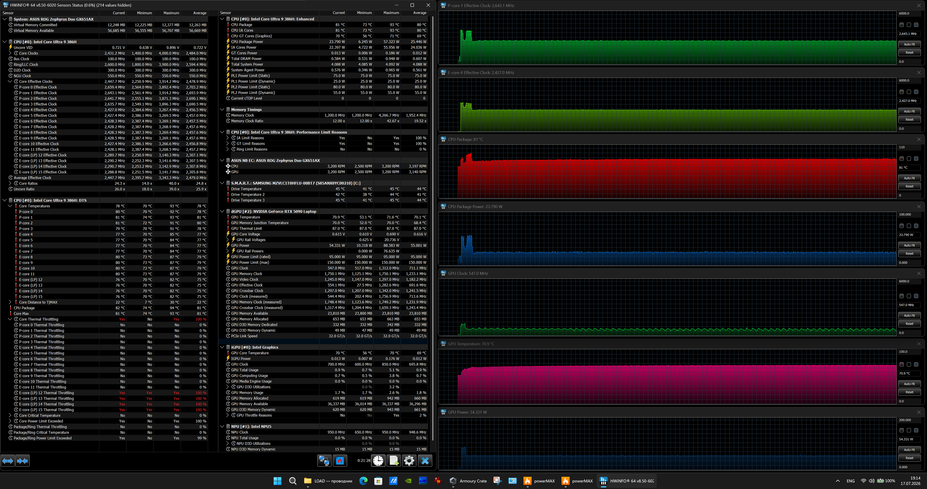The image size is (927, 489).
Task: Open taskbar Search
Action: click(293, 481)
